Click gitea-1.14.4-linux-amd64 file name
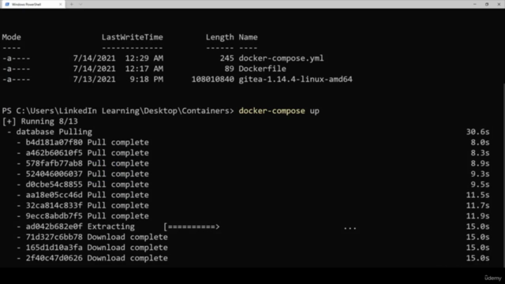 [x=295, y=79]
